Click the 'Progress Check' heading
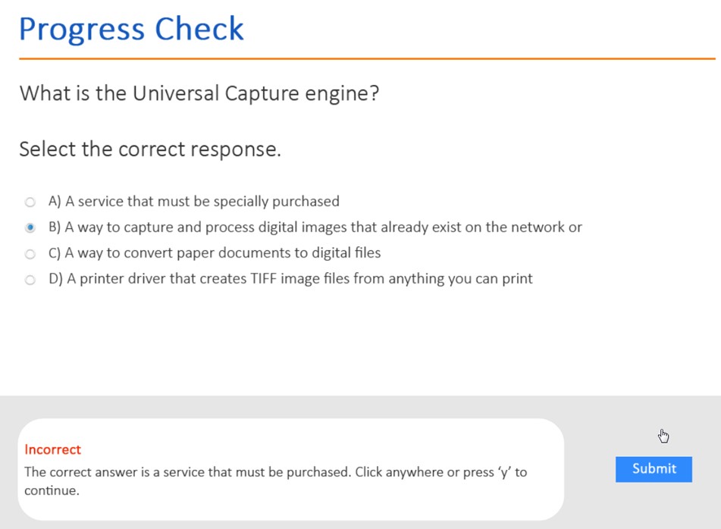This screenshot has height=529, width=721. tap(131, 29)
